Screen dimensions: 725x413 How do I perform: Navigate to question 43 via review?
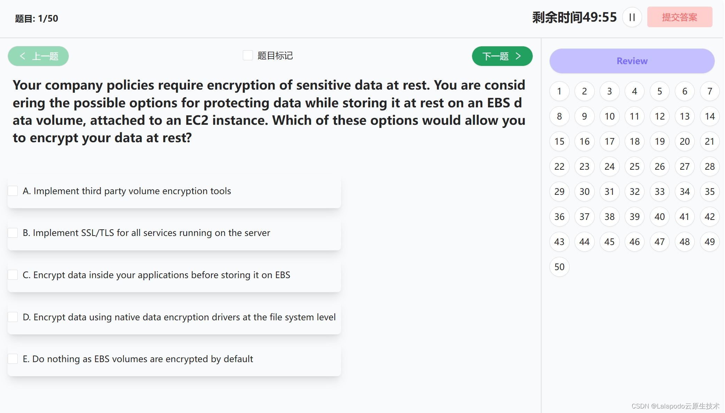pos(559,242)
